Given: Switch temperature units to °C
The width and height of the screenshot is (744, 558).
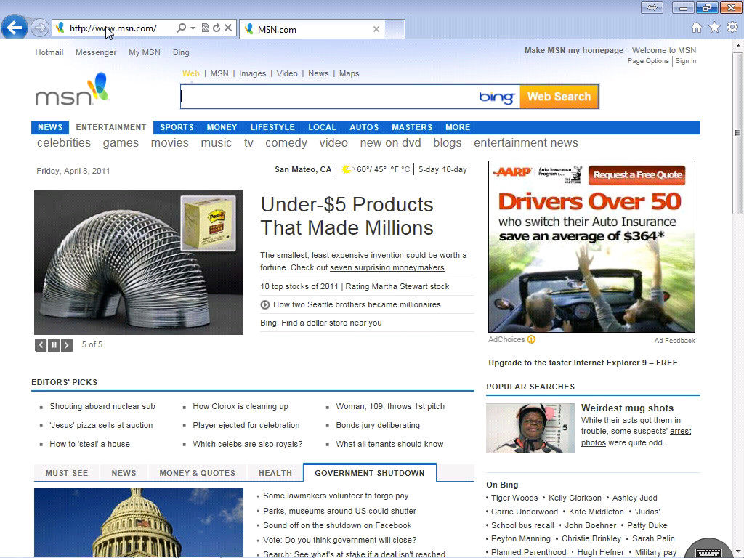Looking at the screenshot, I should tap(405, 169).
